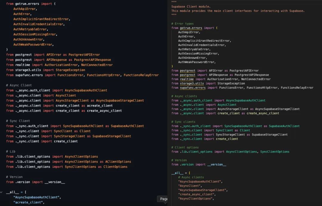This screenshot has height=206, width=322.
Task: Click create_async_client alias in the right pane
Action: click(263, 113)
